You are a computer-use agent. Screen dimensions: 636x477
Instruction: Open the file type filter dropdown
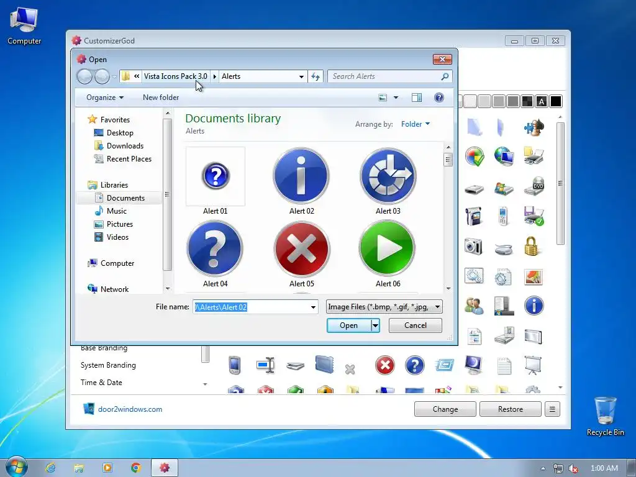(x=438, y=307)
